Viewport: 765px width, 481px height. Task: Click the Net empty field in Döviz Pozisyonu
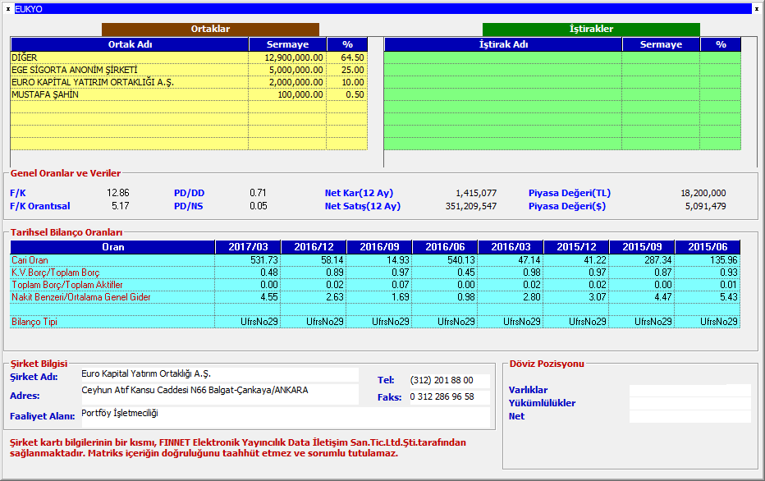689,417
